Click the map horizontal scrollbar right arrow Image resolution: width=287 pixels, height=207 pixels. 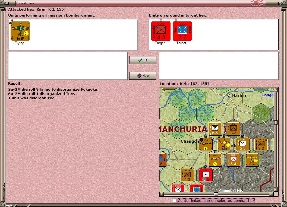click(x=272, y=194)
